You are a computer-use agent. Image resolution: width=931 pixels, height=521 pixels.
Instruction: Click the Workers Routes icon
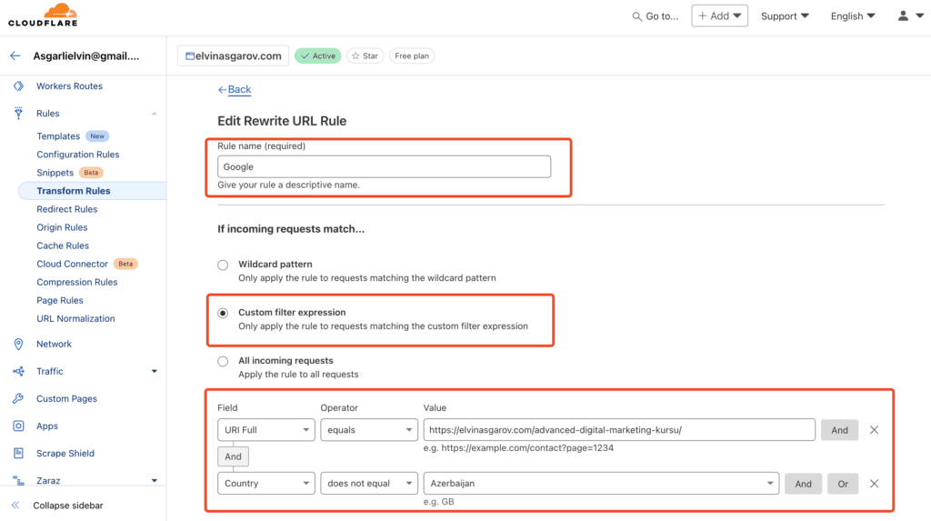[x=18, y=86]
